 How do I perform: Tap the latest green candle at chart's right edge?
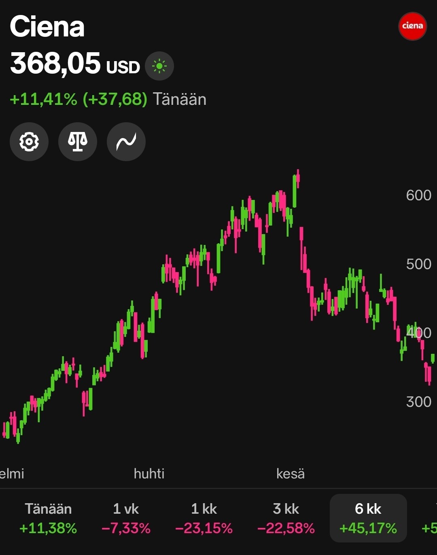click(x=433, y=358)
